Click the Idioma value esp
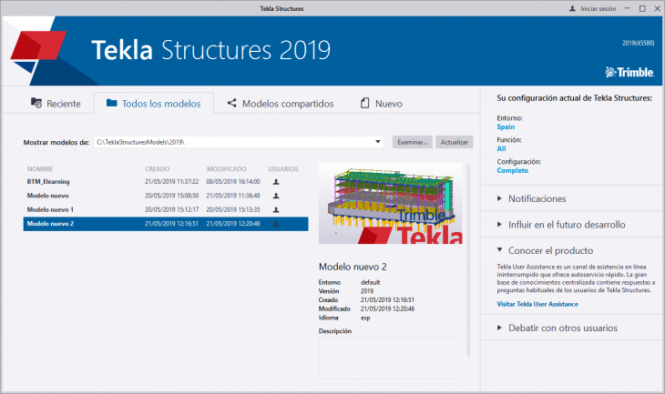 (x=365, y=318)
